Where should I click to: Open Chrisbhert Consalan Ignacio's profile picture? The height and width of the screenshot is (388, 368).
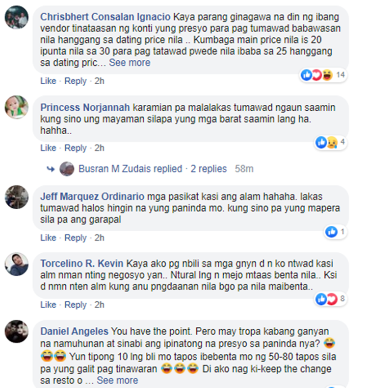coord(16,17)
